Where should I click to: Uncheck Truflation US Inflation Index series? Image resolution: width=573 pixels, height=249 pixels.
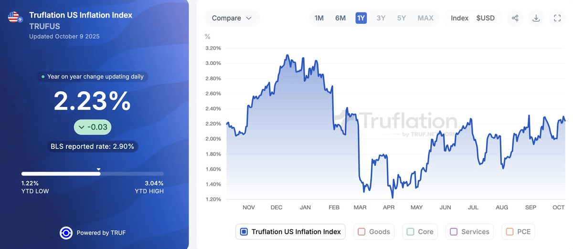point(244,232)
